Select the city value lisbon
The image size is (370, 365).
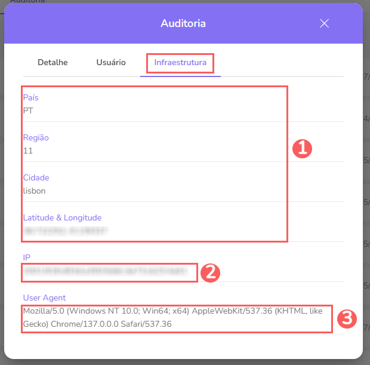tap(35, 191)
